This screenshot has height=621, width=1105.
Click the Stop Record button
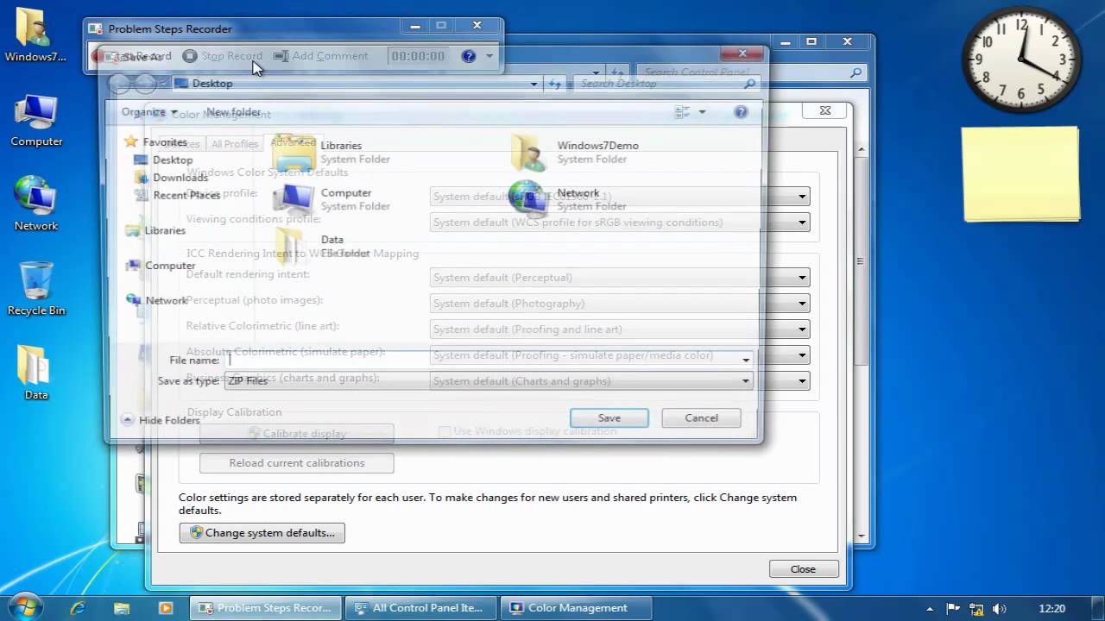pos(222,56)
